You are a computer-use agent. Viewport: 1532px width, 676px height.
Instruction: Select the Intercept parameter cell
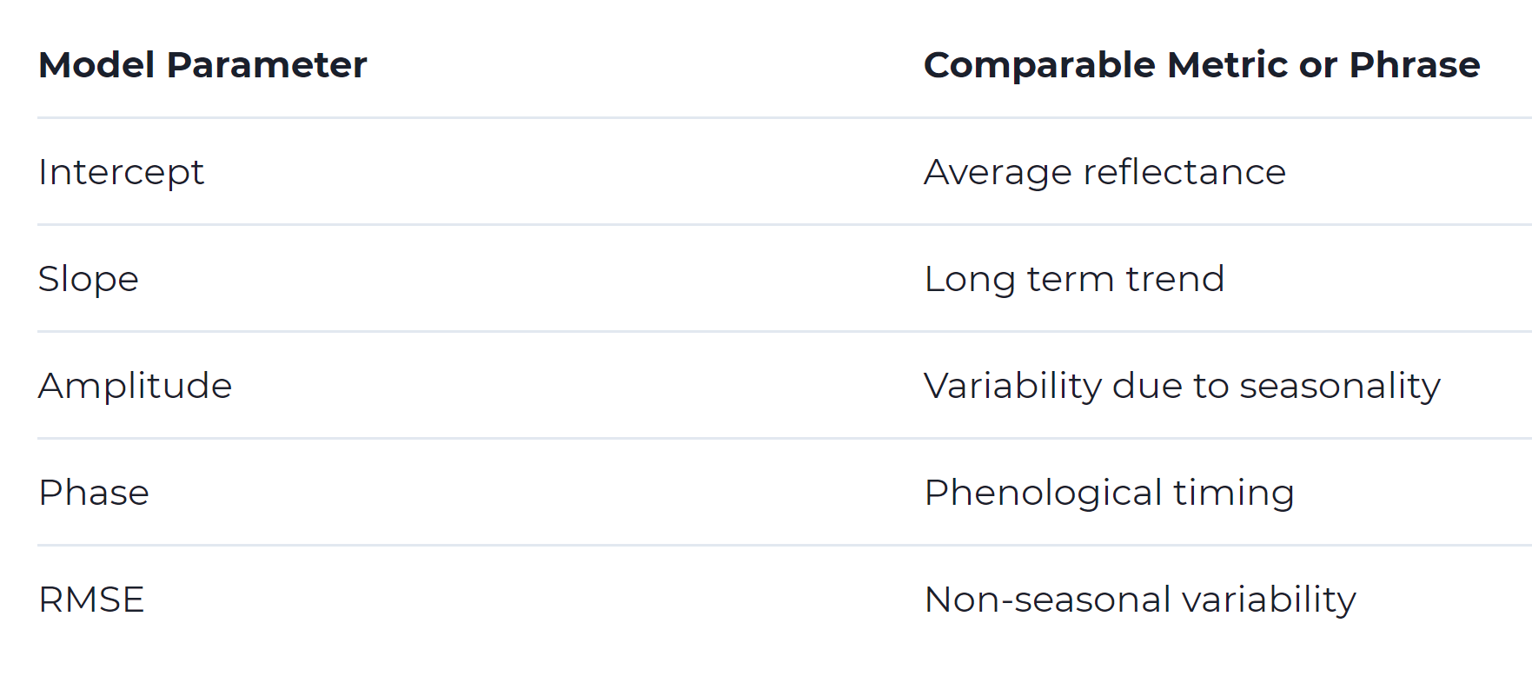[121, 172]
